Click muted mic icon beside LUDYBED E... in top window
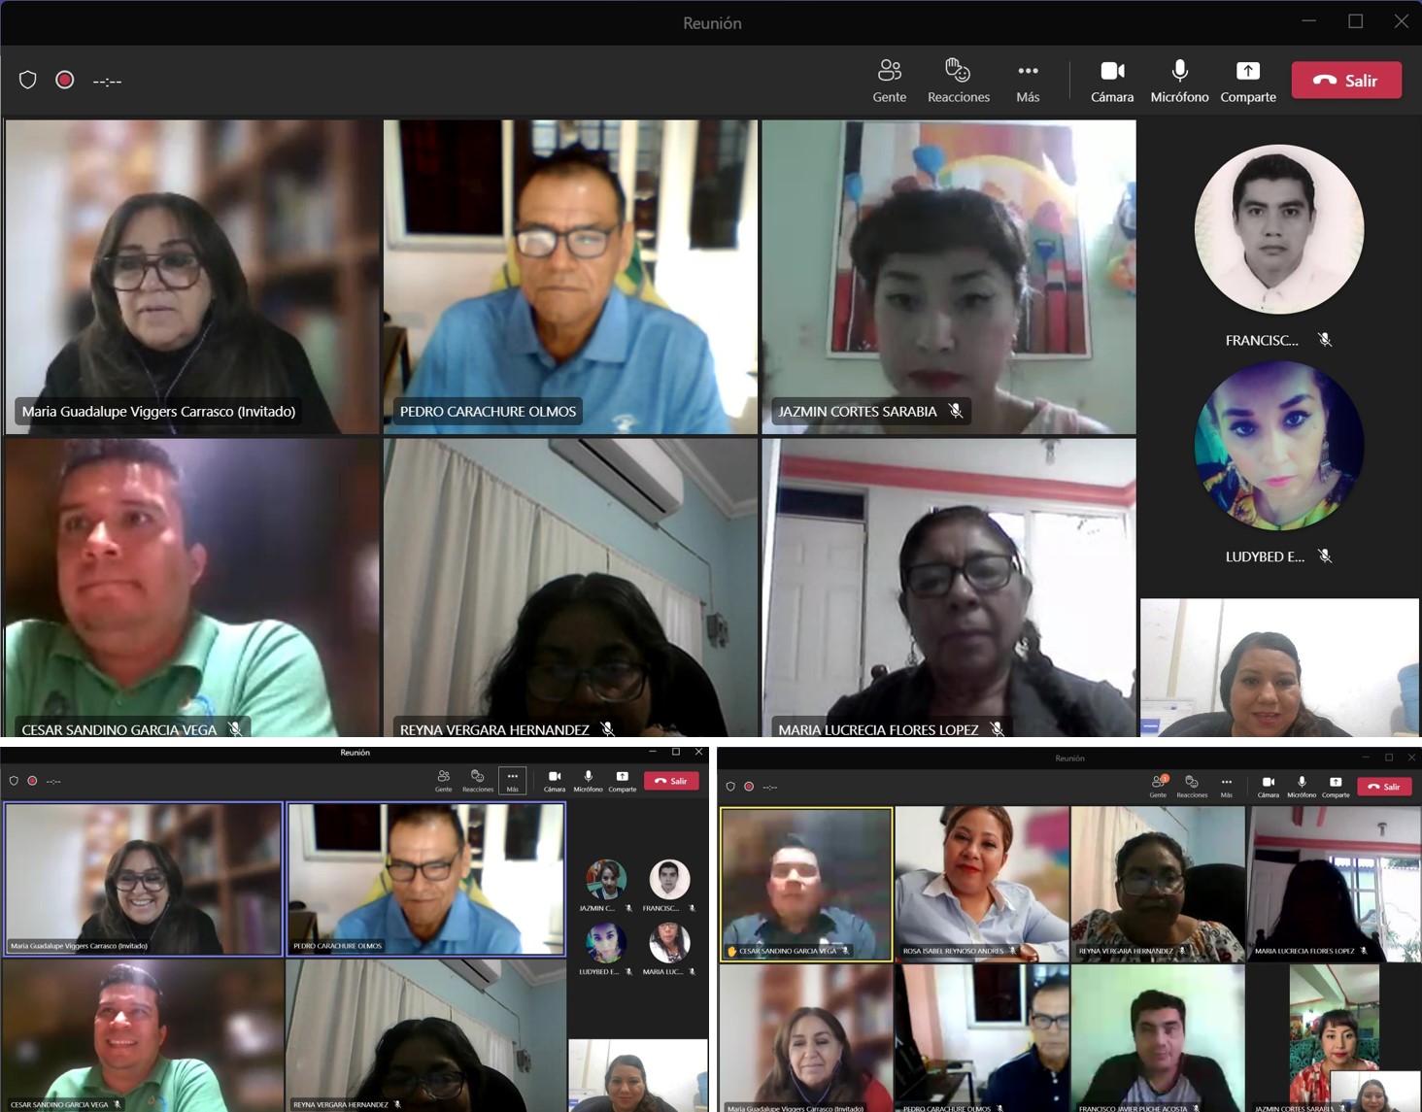The image size is (1422, 1112). [x=1325, y=556]
